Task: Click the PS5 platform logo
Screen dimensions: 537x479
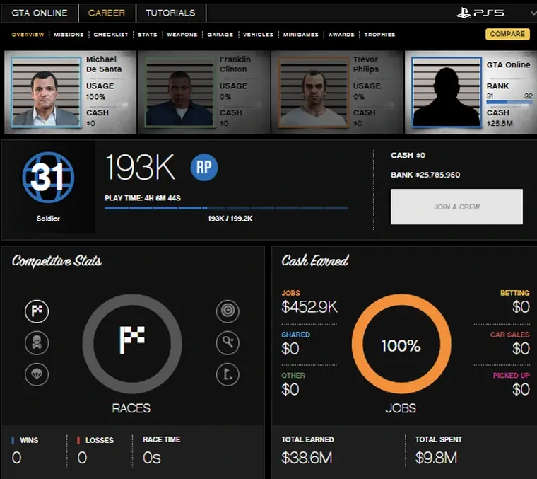Action: tap(480, 13)
